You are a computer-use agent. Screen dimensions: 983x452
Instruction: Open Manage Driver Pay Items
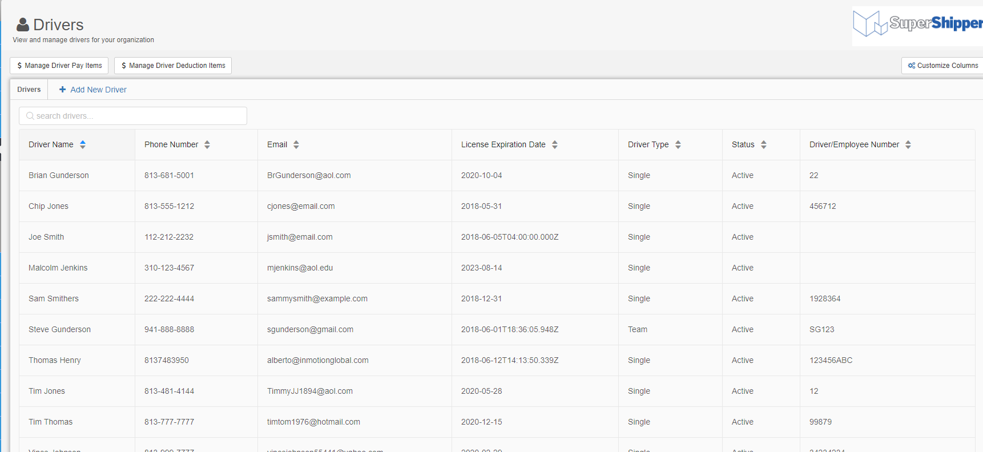59,66
